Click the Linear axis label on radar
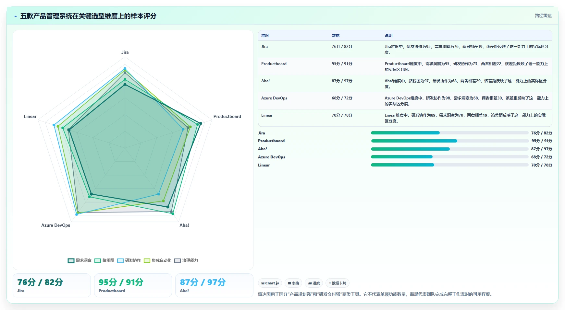The image size is (565, 310). [x=30, y=116]
